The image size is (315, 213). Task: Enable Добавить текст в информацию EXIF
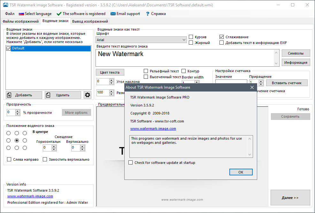(222, 43)
